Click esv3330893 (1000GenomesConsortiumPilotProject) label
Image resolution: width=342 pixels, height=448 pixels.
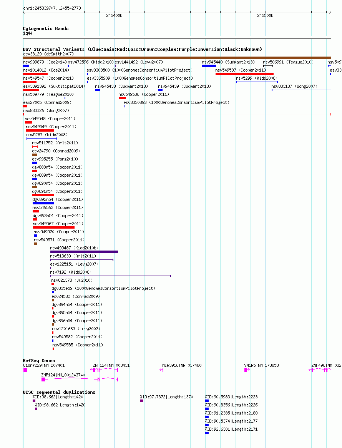[x=176, y=102]
